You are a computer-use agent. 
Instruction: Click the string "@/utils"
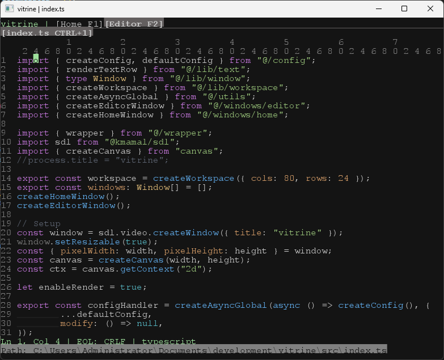pos(226,96)
